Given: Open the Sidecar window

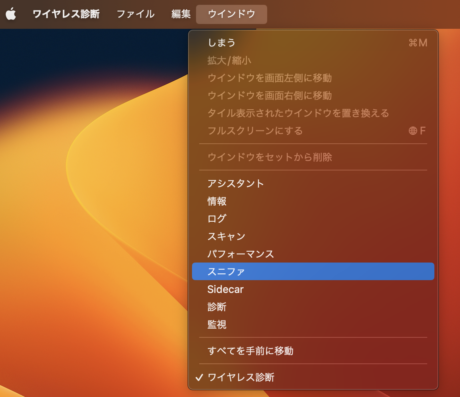Looking at the screenshot, I should click(225, 289).
